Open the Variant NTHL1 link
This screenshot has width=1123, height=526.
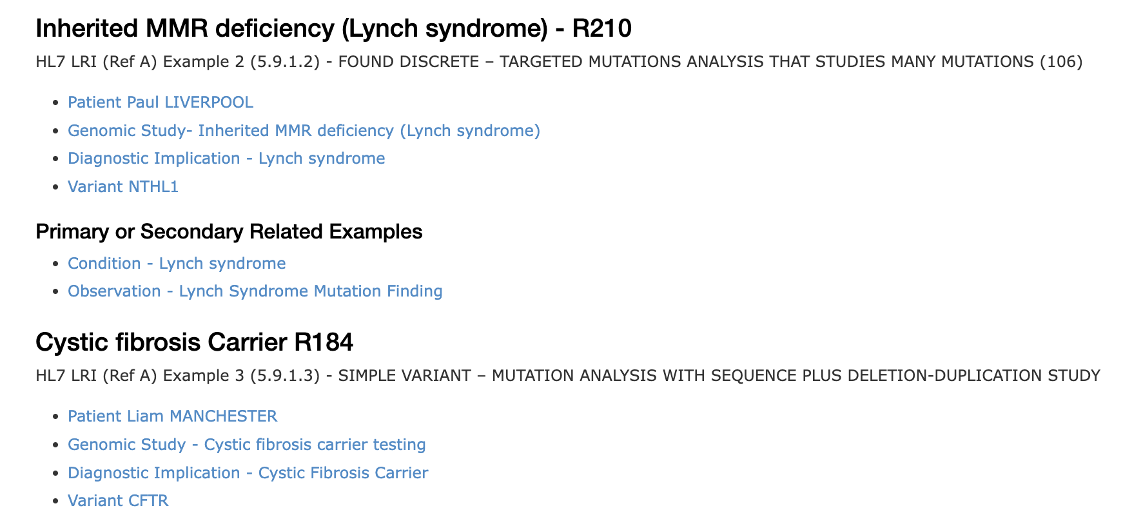(123, 187)
